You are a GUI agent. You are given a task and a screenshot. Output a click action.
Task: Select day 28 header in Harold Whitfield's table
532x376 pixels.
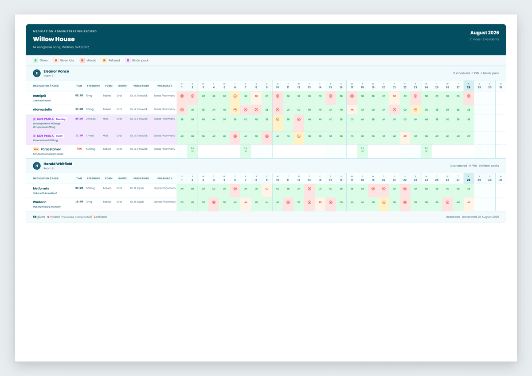[x=469, y=178]
